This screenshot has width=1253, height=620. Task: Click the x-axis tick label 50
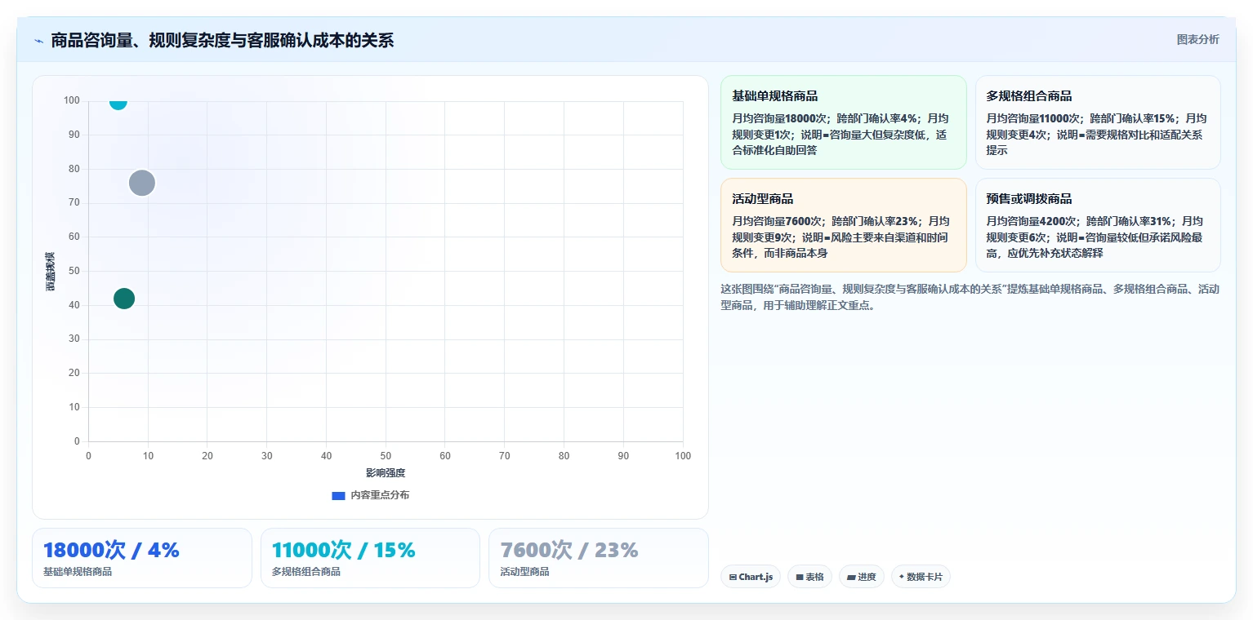tap(386, 456)
